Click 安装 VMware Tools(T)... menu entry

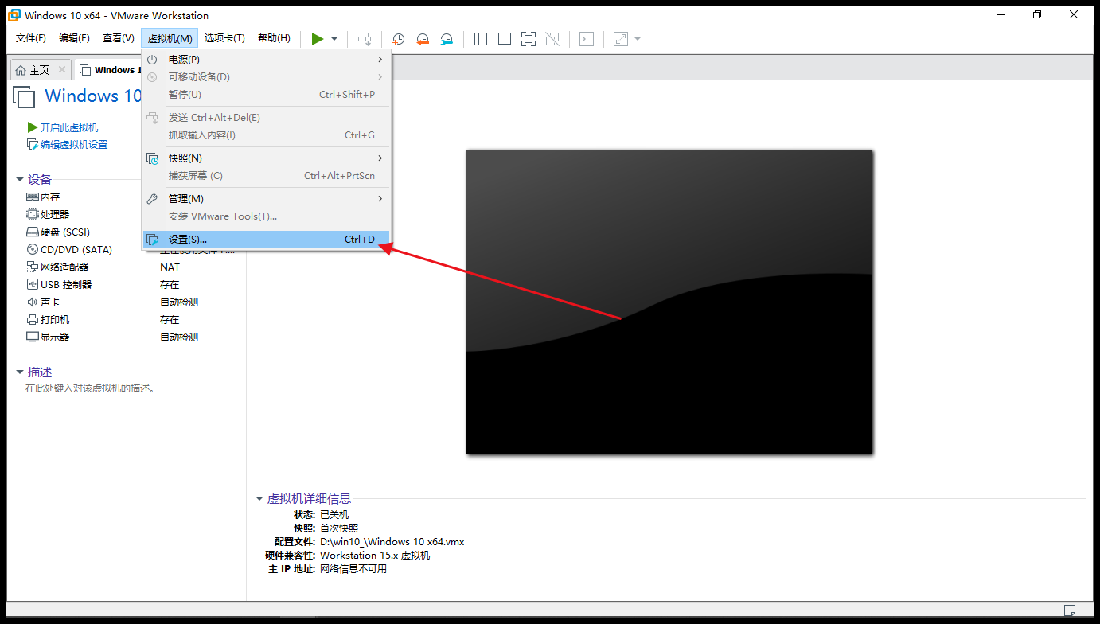pyautogui.click(x=267, y=216)
